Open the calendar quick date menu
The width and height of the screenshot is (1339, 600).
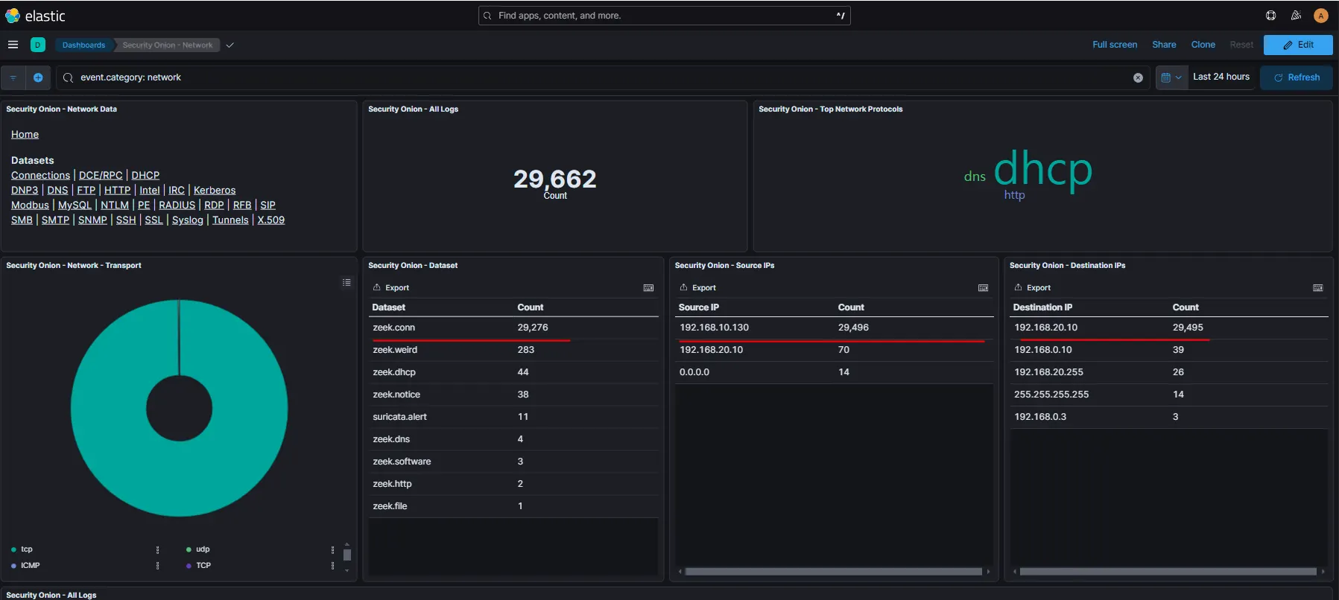point(1171,77)
